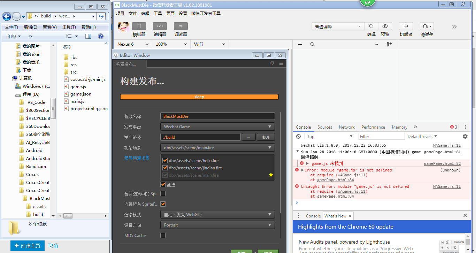Open the three-dots menu in the file panel
Viewport: 476px width, 253px height.
tap(376, 44)
